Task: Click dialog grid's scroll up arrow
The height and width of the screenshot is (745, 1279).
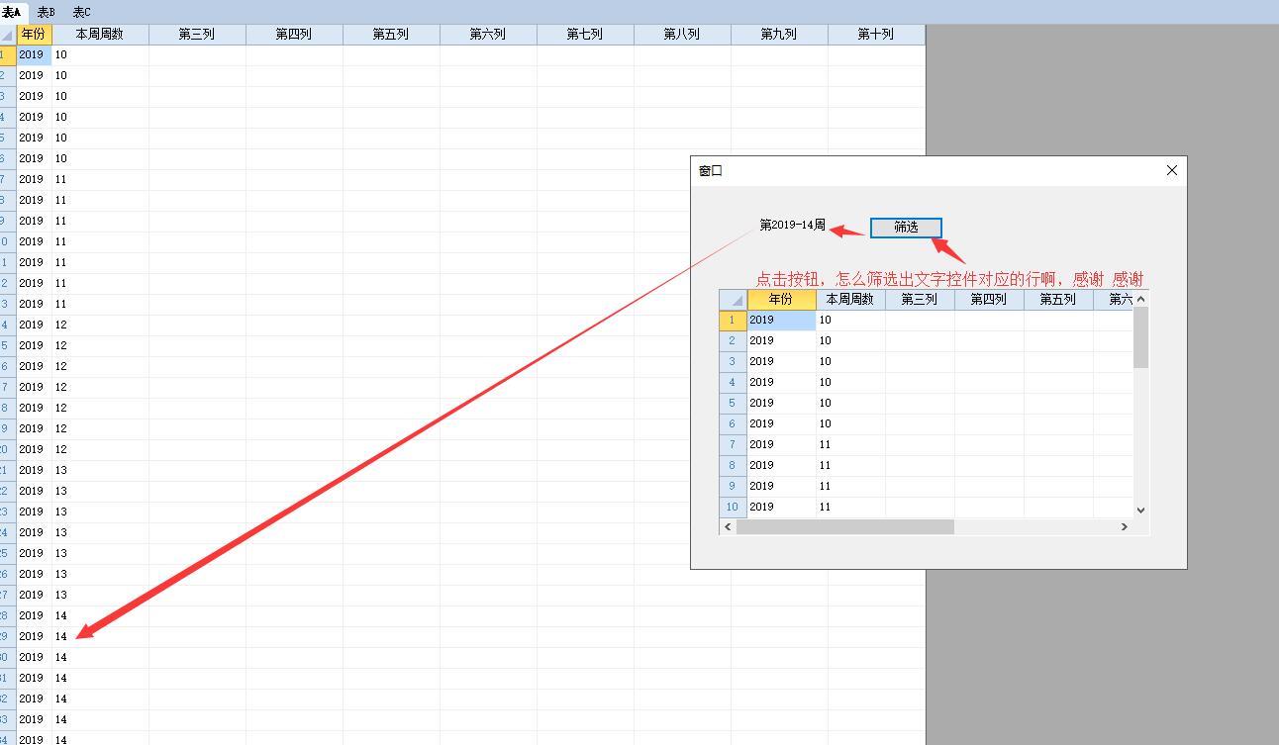Action: coord(1140,299)
